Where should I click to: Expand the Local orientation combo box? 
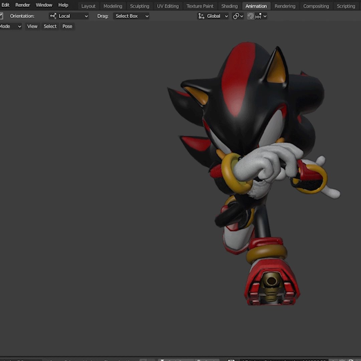(x=69, y=16)
